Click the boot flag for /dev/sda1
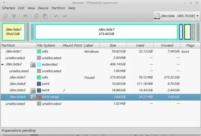 click(x=185, y=52)
